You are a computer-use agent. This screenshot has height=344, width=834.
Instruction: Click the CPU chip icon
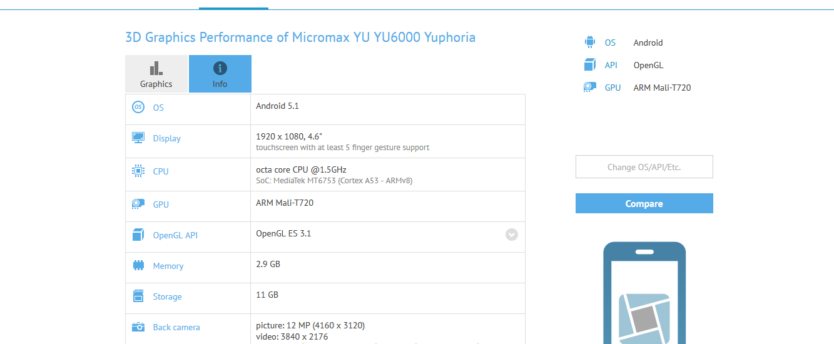click(x=138, y=171)
